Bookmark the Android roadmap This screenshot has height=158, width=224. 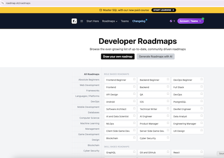[134, 101]
